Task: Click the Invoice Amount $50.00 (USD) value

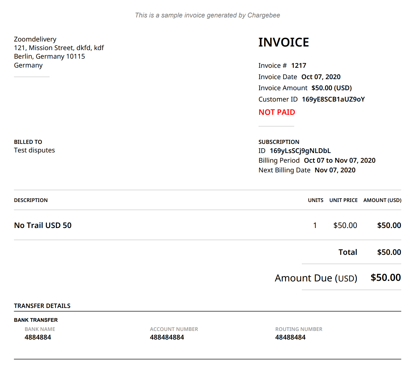Action: click(331, 88)
